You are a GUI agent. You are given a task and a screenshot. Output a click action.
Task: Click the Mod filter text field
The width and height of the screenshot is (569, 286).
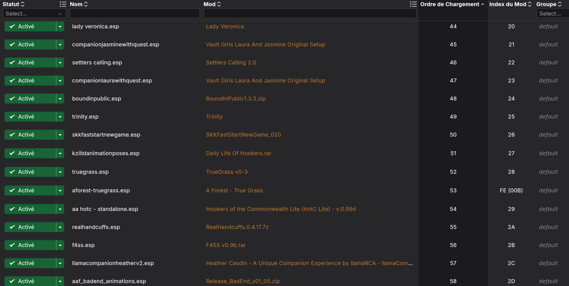[x=310, y=13]
